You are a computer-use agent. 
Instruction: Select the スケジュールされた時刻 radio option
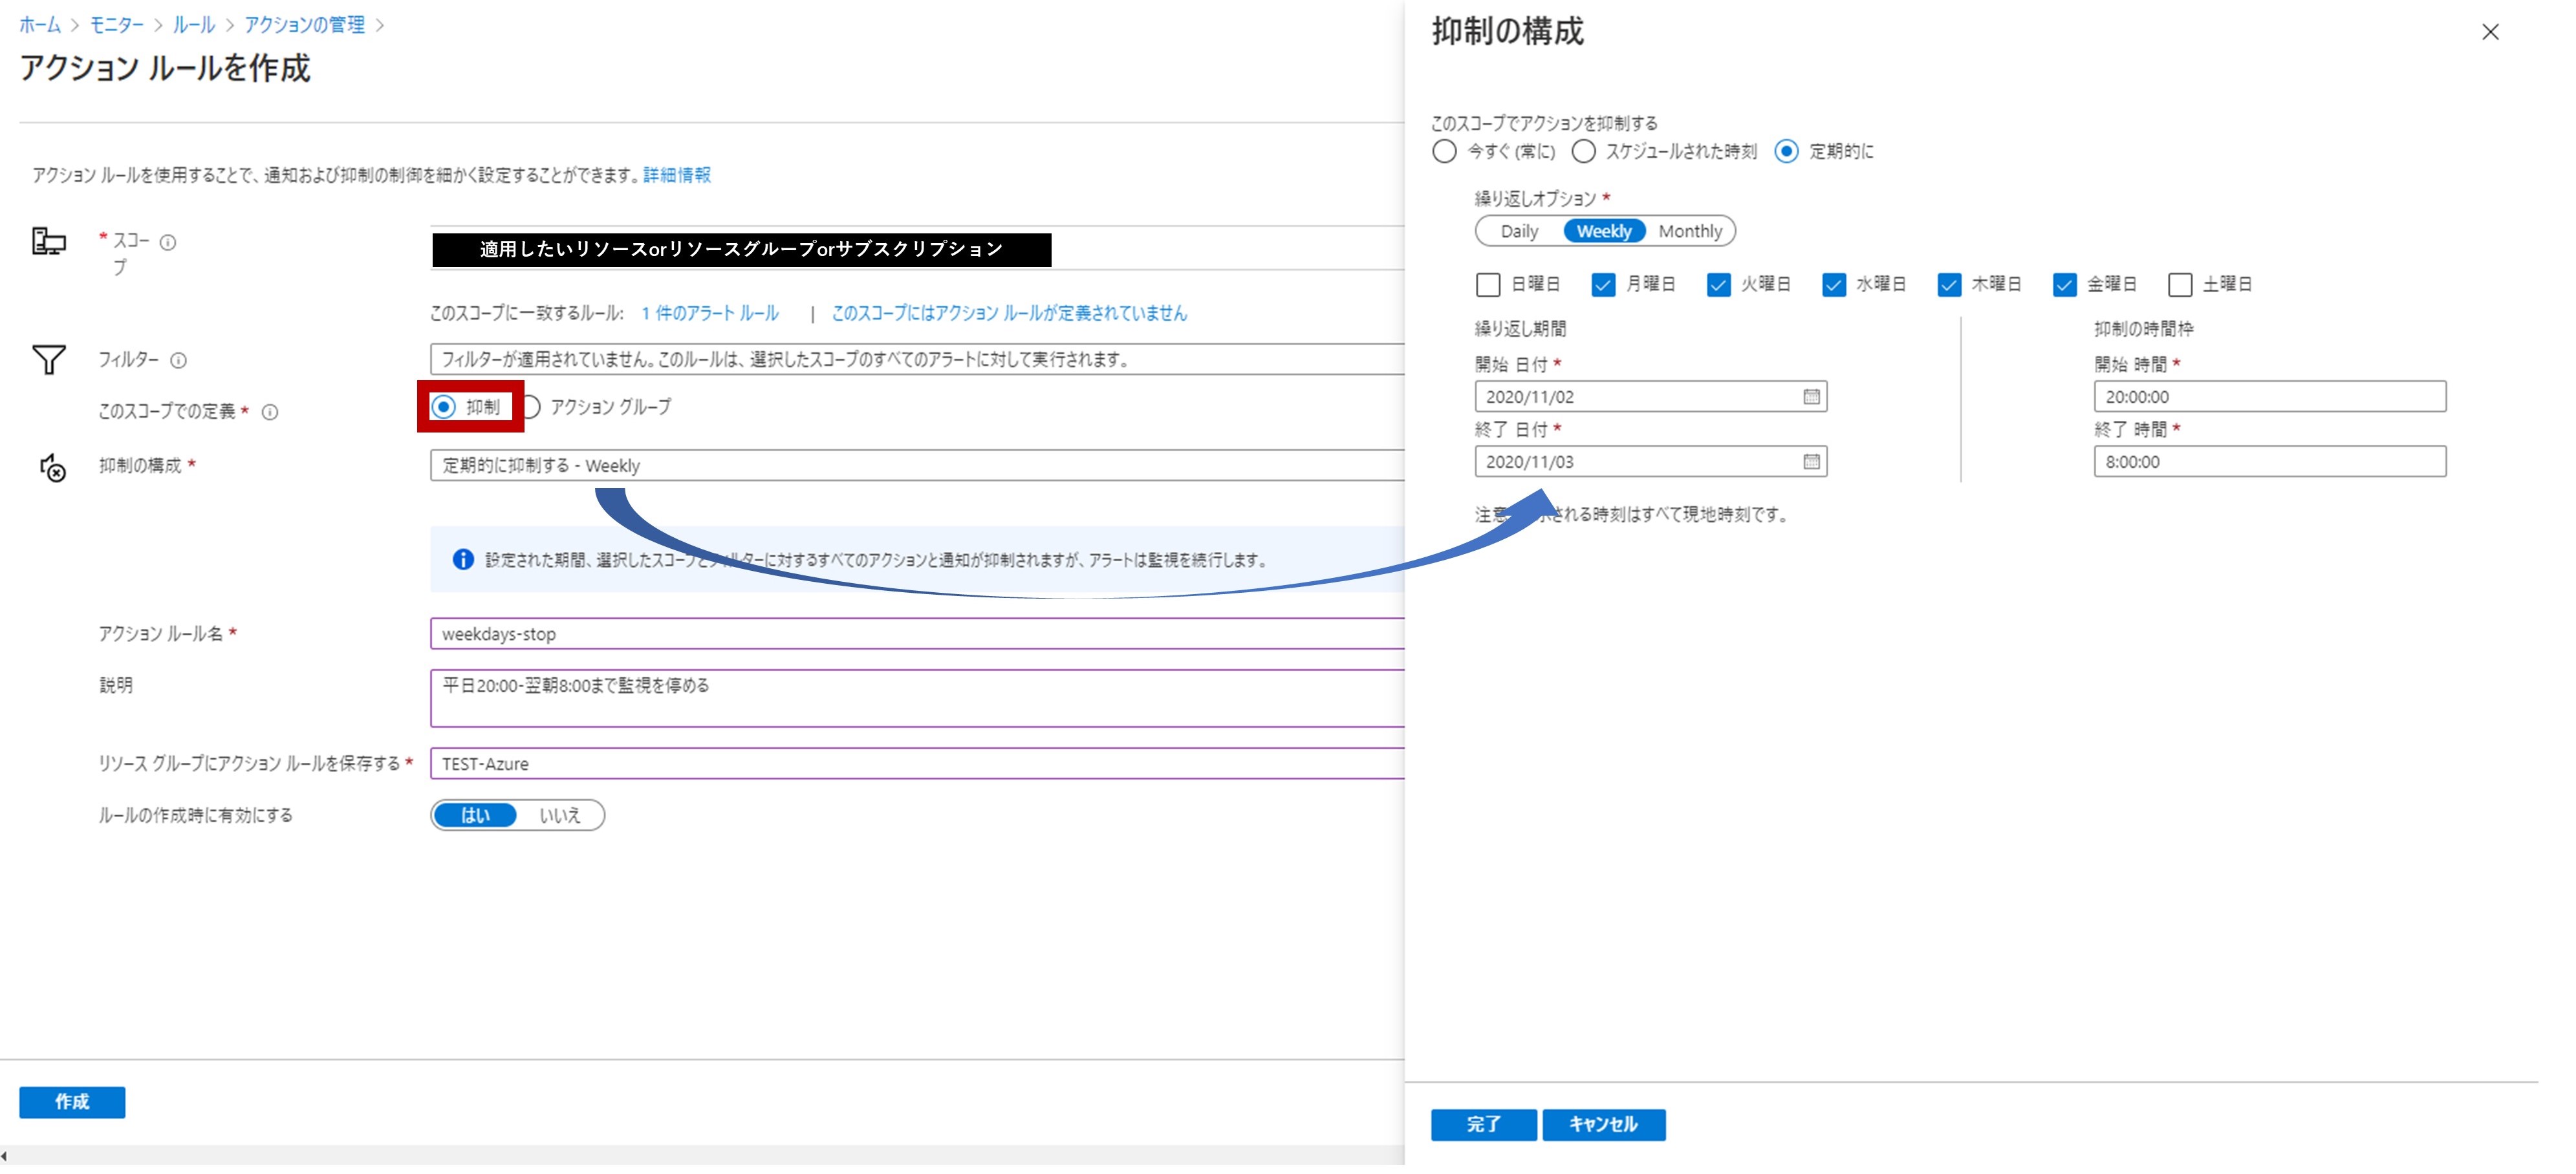(1583, 152)
